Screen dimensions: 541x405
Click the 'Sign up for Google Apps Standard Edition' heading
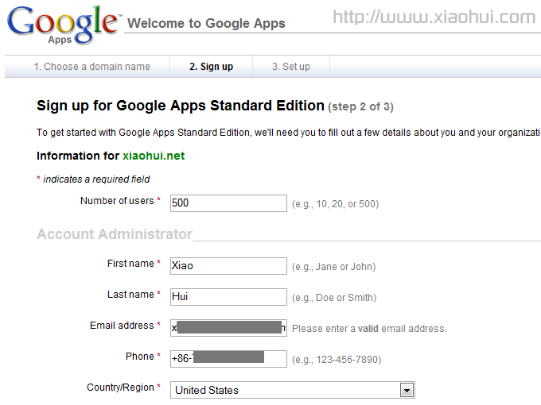click(x=181, y=106)
